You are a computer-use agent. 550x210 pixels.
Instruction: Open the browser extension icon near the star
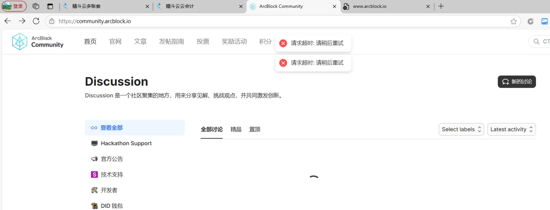click(x=531, y=21)
